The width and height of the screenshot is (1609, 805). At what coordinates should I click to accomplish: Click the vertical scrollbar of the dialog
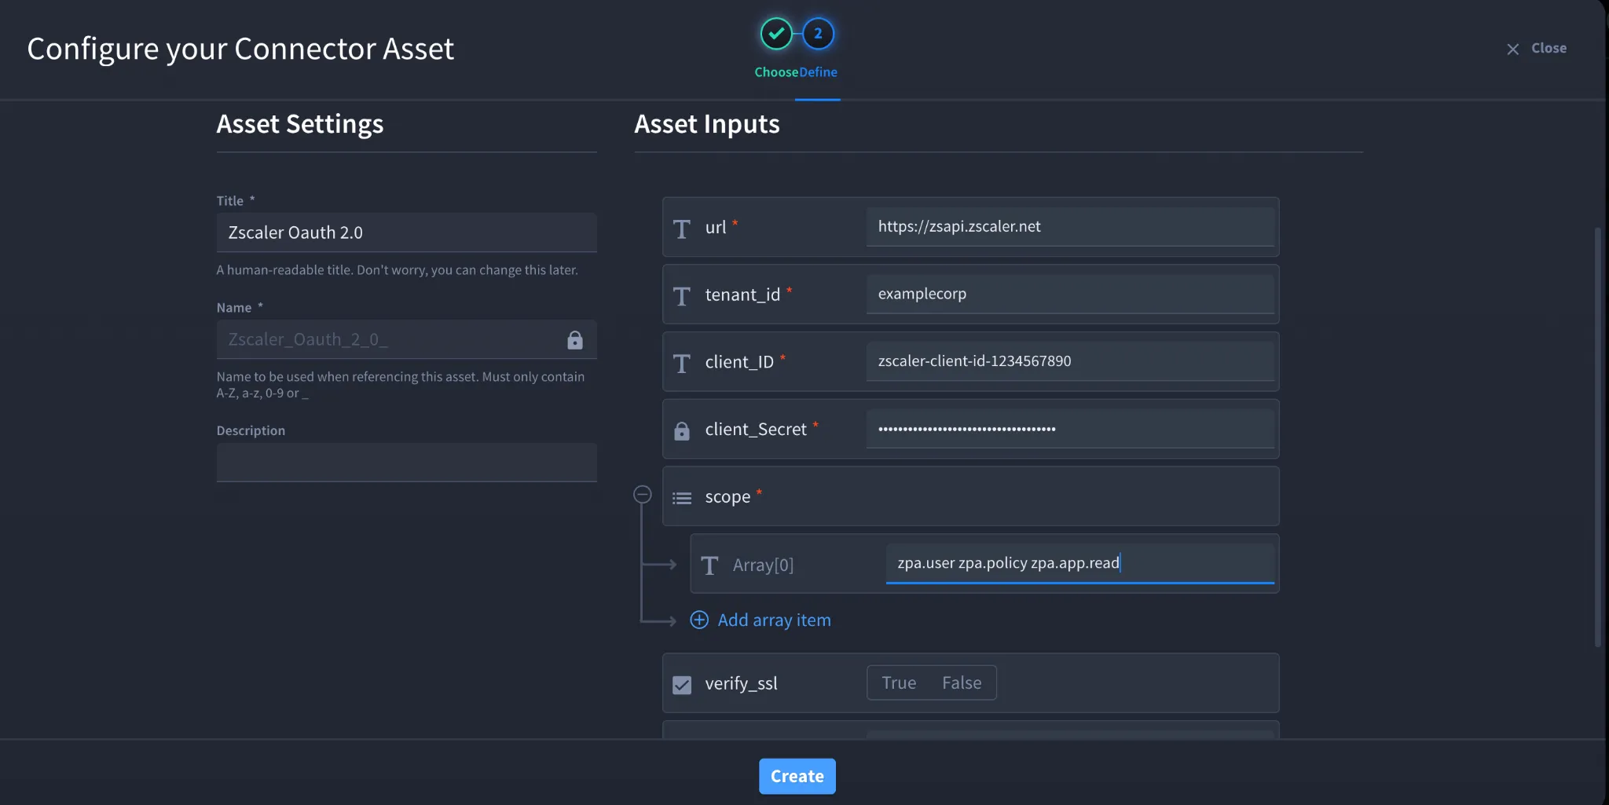click(1597, 437)
